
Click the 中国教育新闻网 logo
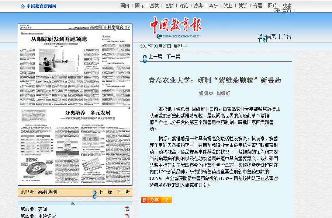coord(38,6)
